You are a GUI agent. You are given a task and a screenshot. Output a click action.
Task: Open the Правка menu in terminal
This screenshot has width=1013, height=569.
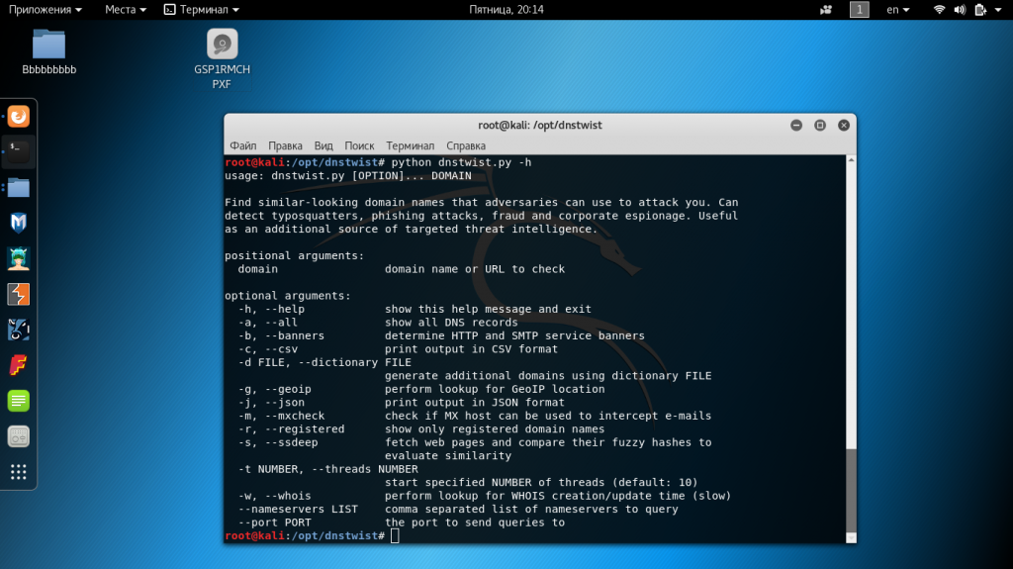[x=285, y=145]
